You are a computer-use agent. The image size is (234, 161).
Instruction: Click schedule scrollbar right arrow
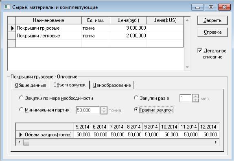(x=216, y=142)
